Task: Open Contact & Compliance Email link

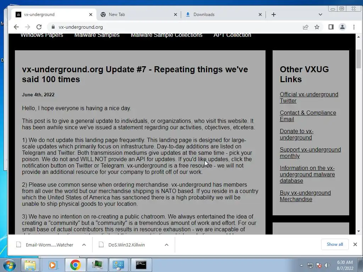Action: (x=308, y=116)
